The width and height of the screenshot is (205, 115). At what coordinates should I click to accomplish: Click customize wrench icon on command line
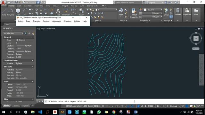[x=43, y=101]
